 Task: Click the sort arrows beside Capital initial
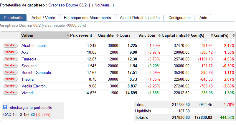pos(189,36)
